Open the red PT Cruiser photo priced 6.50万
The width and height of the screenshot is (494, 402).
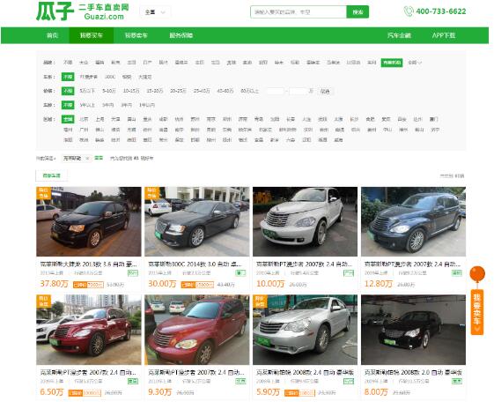[x=89, y=330]
